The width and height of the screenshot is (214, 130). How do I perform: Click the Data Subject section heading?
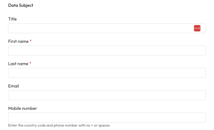tap(21, 5)
